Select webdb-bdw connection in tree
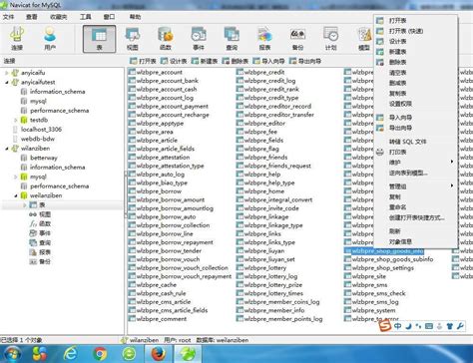The image size is (473, 363). click(x=38, y=139)
